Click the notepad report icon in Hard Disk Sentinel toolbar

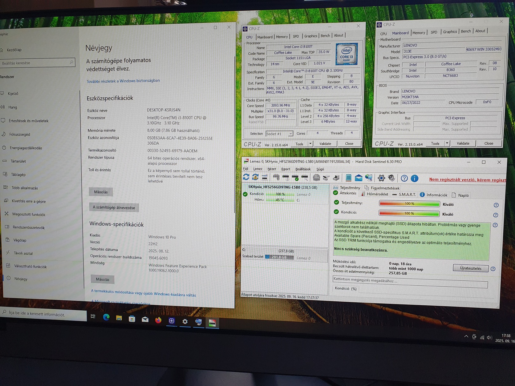coord(348,177)
